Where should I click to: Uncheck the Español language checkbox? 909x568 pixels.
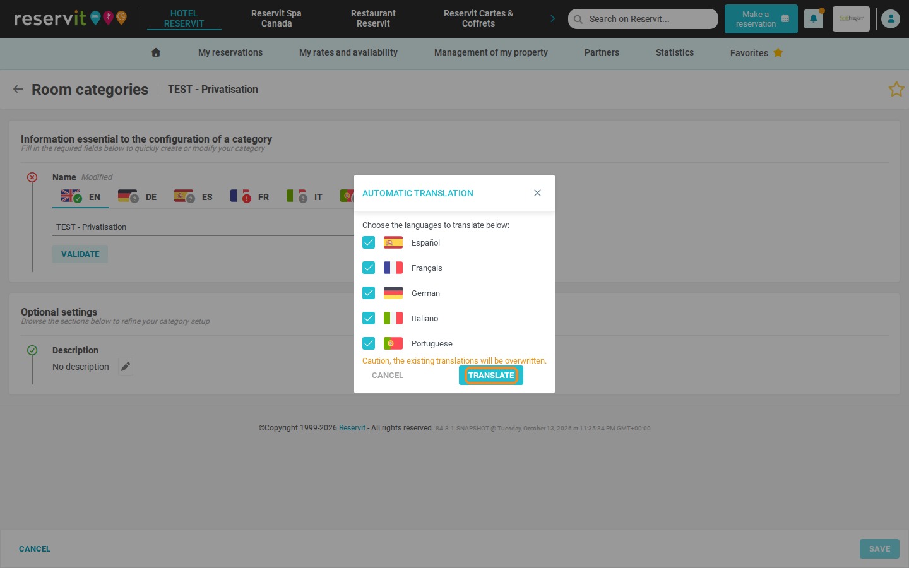369,242
